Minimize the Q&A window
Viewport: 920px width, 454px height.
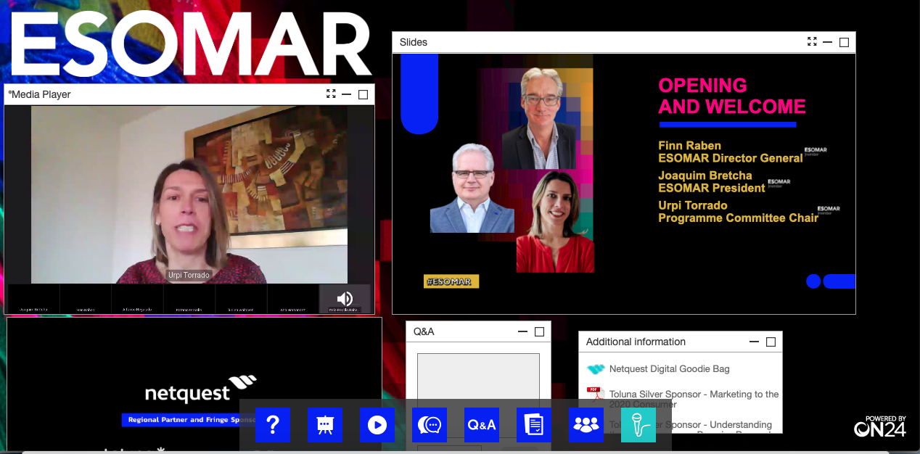click(x=522, y=331)
